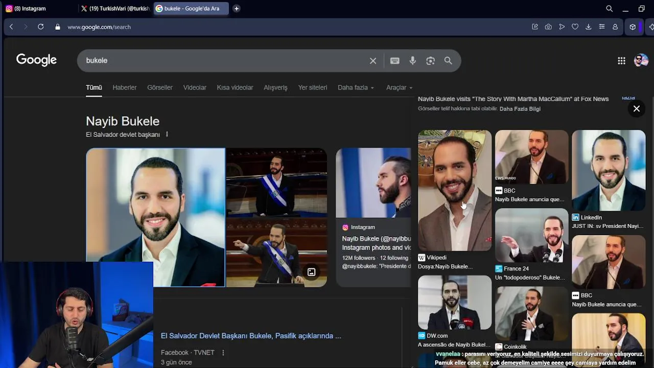Click the Nayib Bukele knowledge panel title
Viewport: 654px width, 368px height.
pyautogui.click(x=123, y=121)
